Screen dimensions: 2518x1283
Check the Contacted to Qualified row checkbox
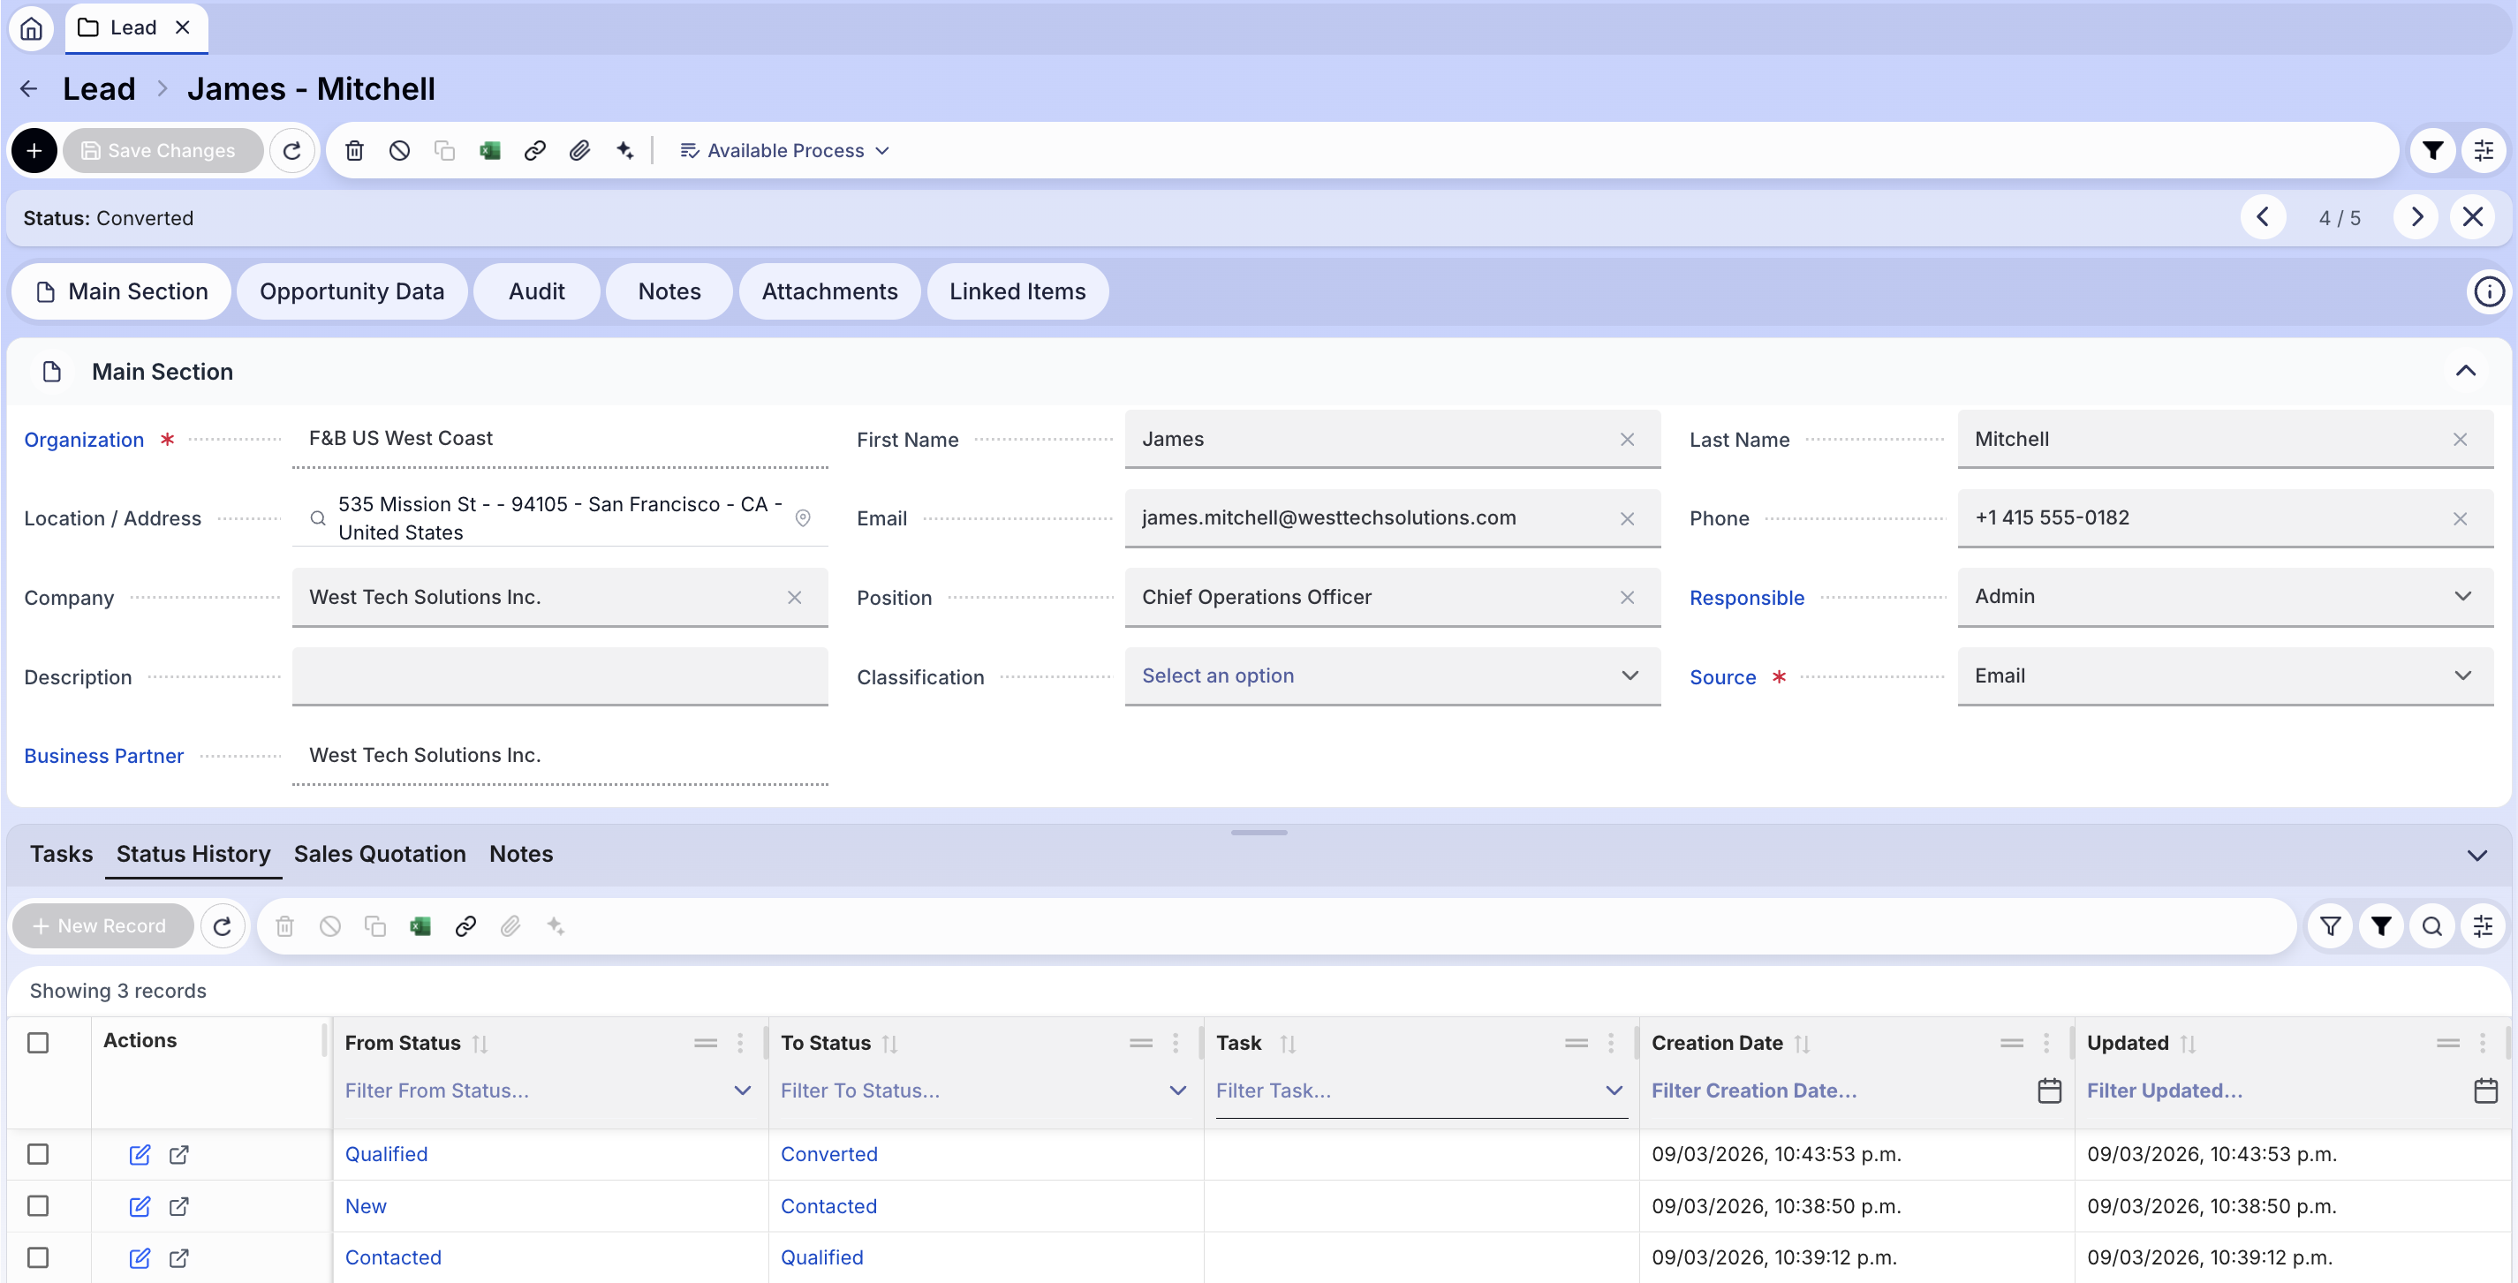38,1257
